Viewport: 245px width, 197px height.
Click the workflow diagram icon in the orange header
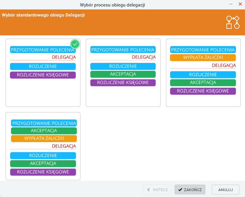[x=233, y=22]
